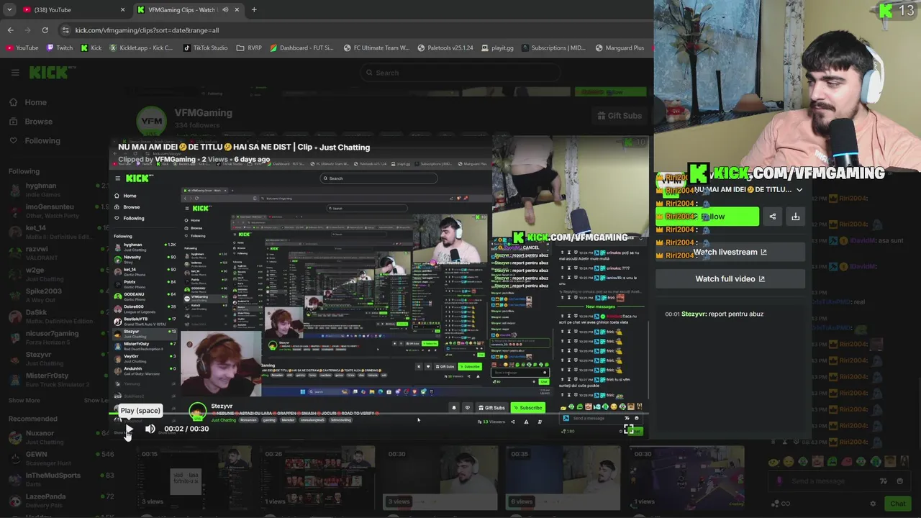Expand Following list with Show More

pyautogui.click(x=24, y=400)
